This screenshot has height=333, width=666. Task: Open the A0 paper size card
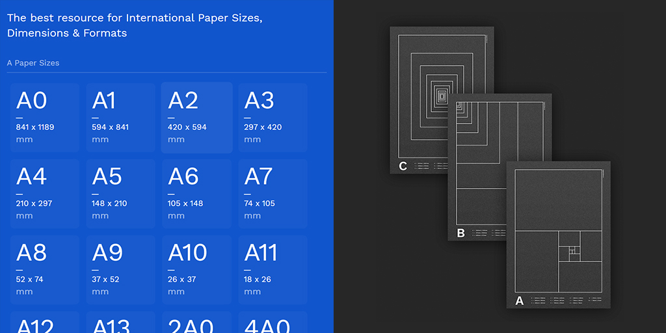(x=44, y=118)
